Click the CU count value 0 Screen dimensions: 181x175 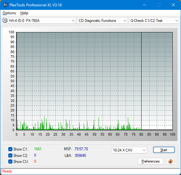(35, 161)
